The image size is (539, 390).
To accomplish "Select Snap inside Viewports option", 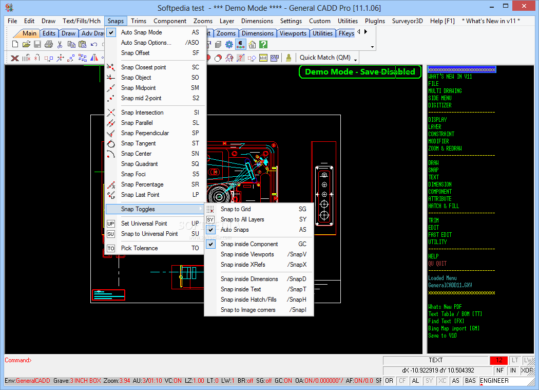I will [x=259, y=254].
